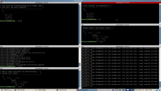Select the /bin/bash taskbar button

(87, 90)
